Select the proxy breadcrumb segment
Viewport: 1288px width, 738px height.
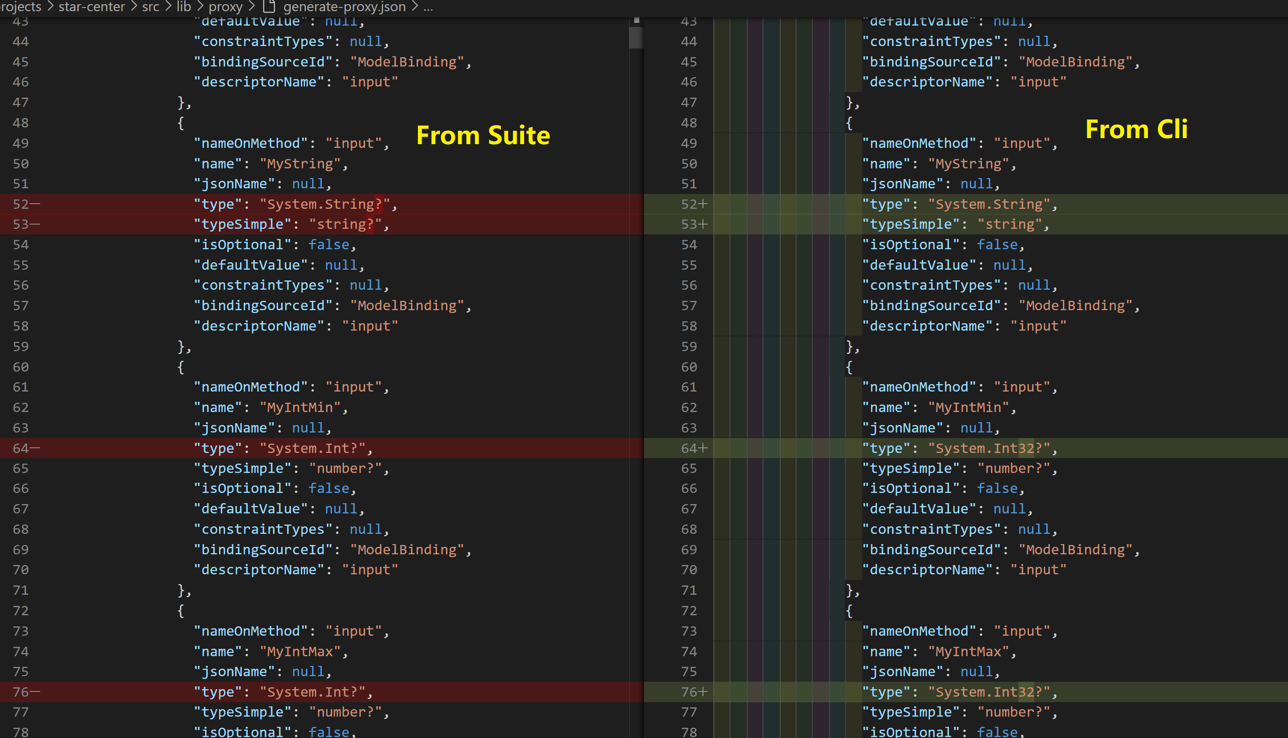click(226, 7)
